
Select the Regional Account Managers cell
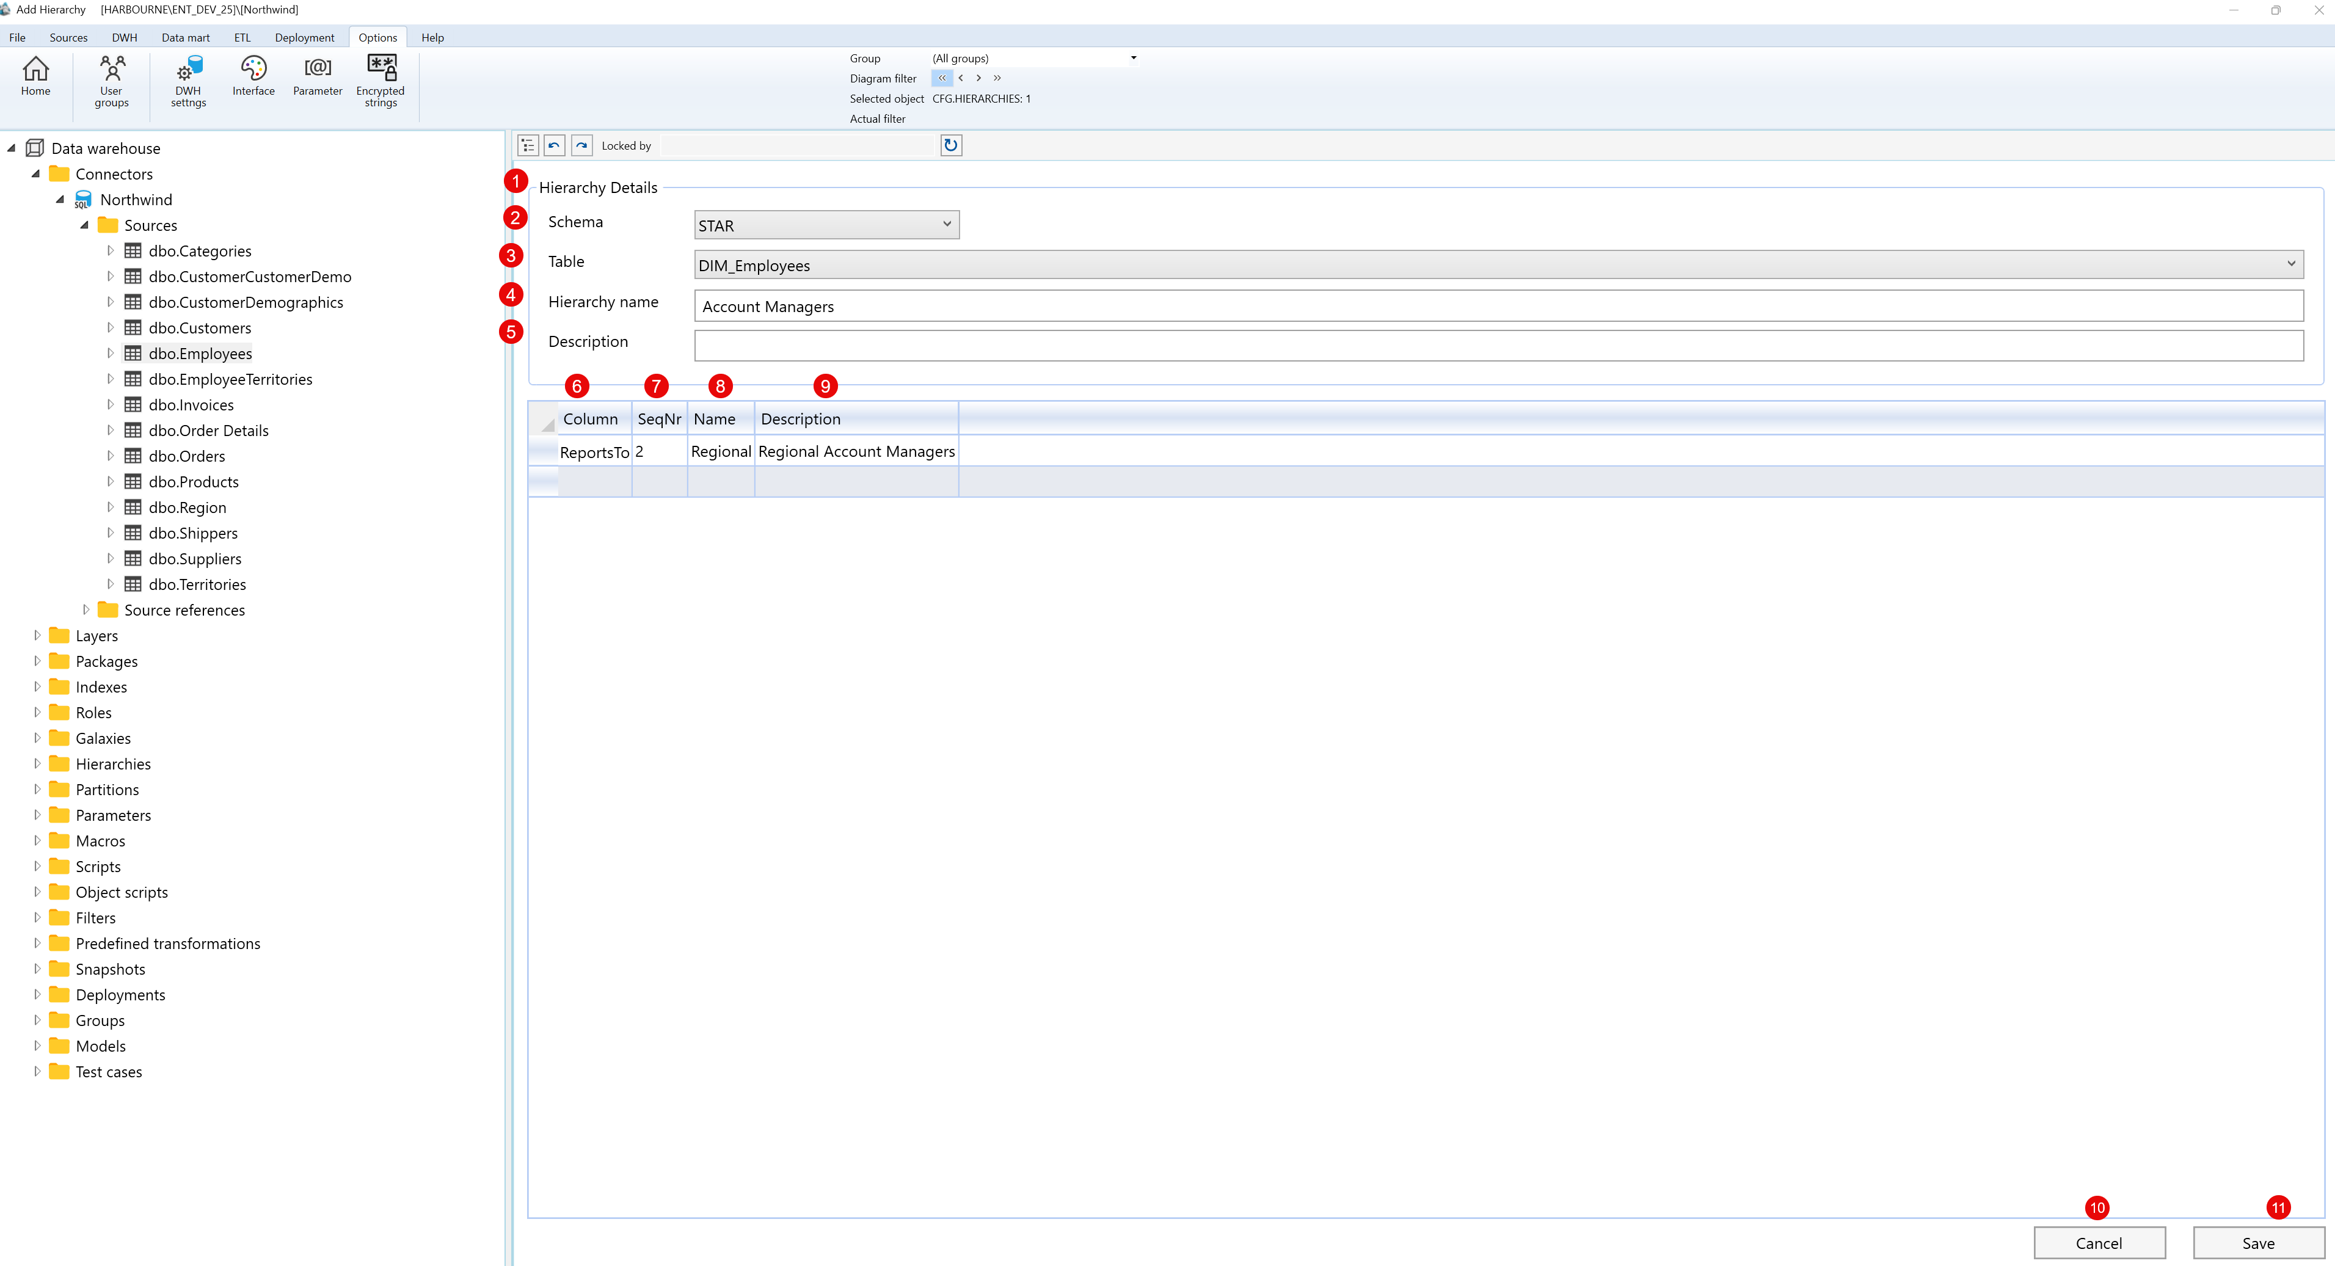click(856, 451)
